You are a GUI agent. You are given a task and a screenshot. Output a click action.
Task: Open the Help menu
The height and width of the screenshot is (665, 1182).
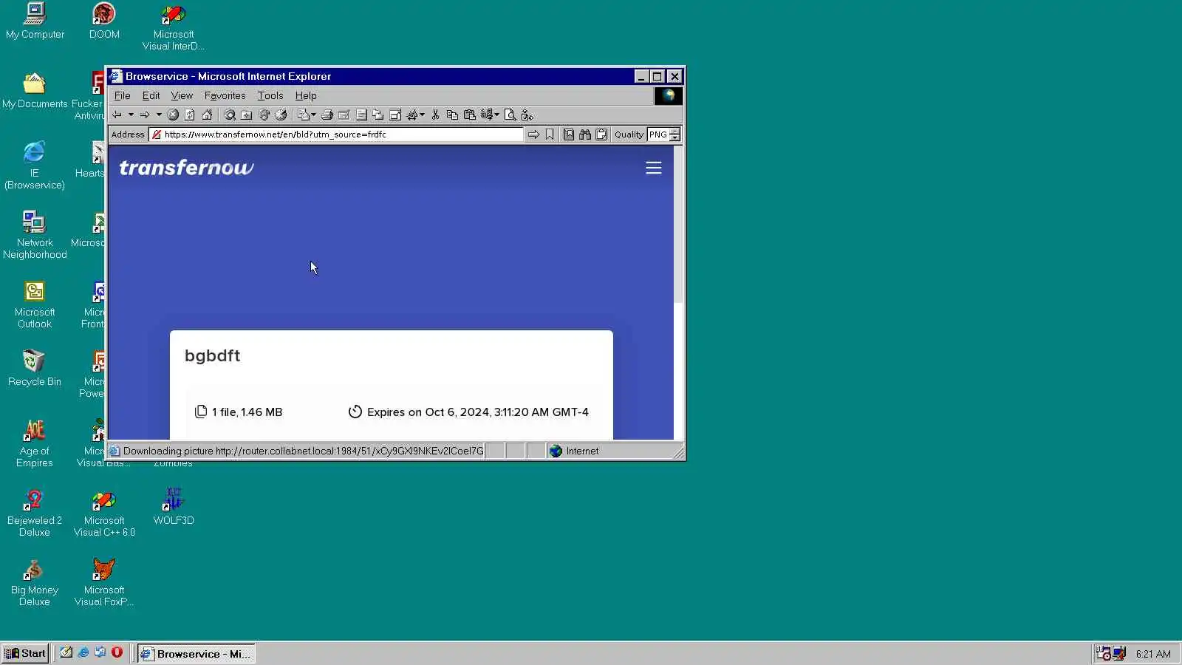[306, 95]
